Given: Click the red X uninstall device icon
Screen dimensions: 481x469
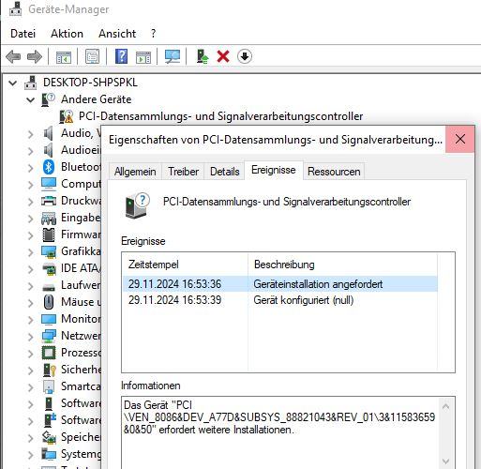Looking at the screenshot, I should tap(223, 56).
